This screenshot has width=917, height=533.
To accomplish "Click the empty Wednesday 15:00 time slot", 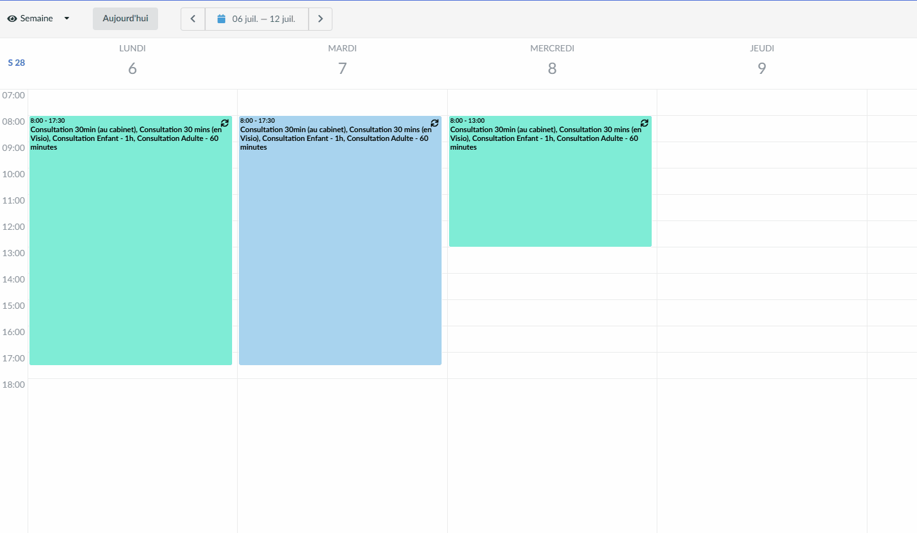I will (552, 313).
